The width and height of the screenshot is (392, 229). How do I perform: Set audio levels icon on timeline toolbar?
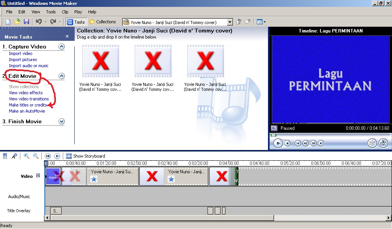(5, 156)
